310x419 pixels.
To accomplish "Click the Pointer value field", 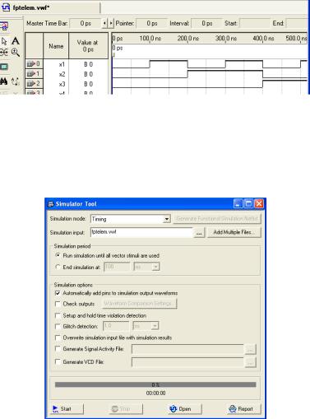I will (x=151, y=24).
